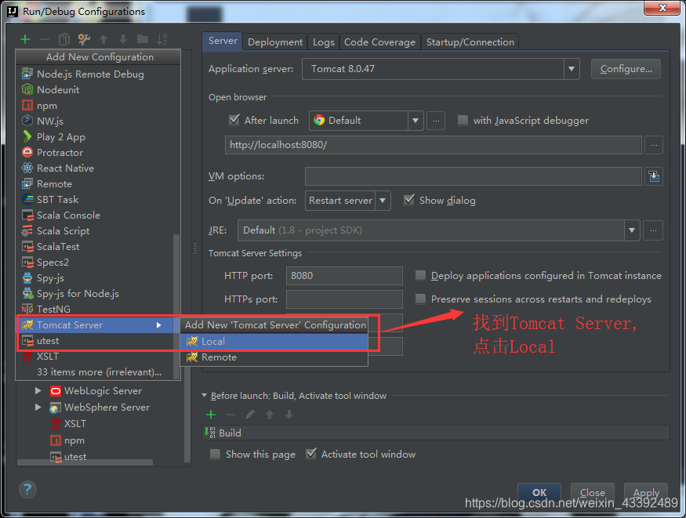686x518 pixels.
Task: Expand the WebLogic Server tree node
Action: [38, 390]
